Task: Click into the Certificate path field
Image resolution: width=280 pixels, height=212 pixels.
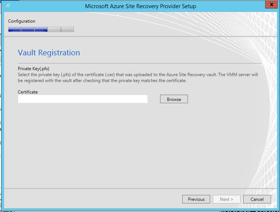Action: (83, 99)
